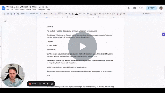Viewport: 165px width, 93px height.
Task: Clear formatting
Action: [x=124, y=14]
